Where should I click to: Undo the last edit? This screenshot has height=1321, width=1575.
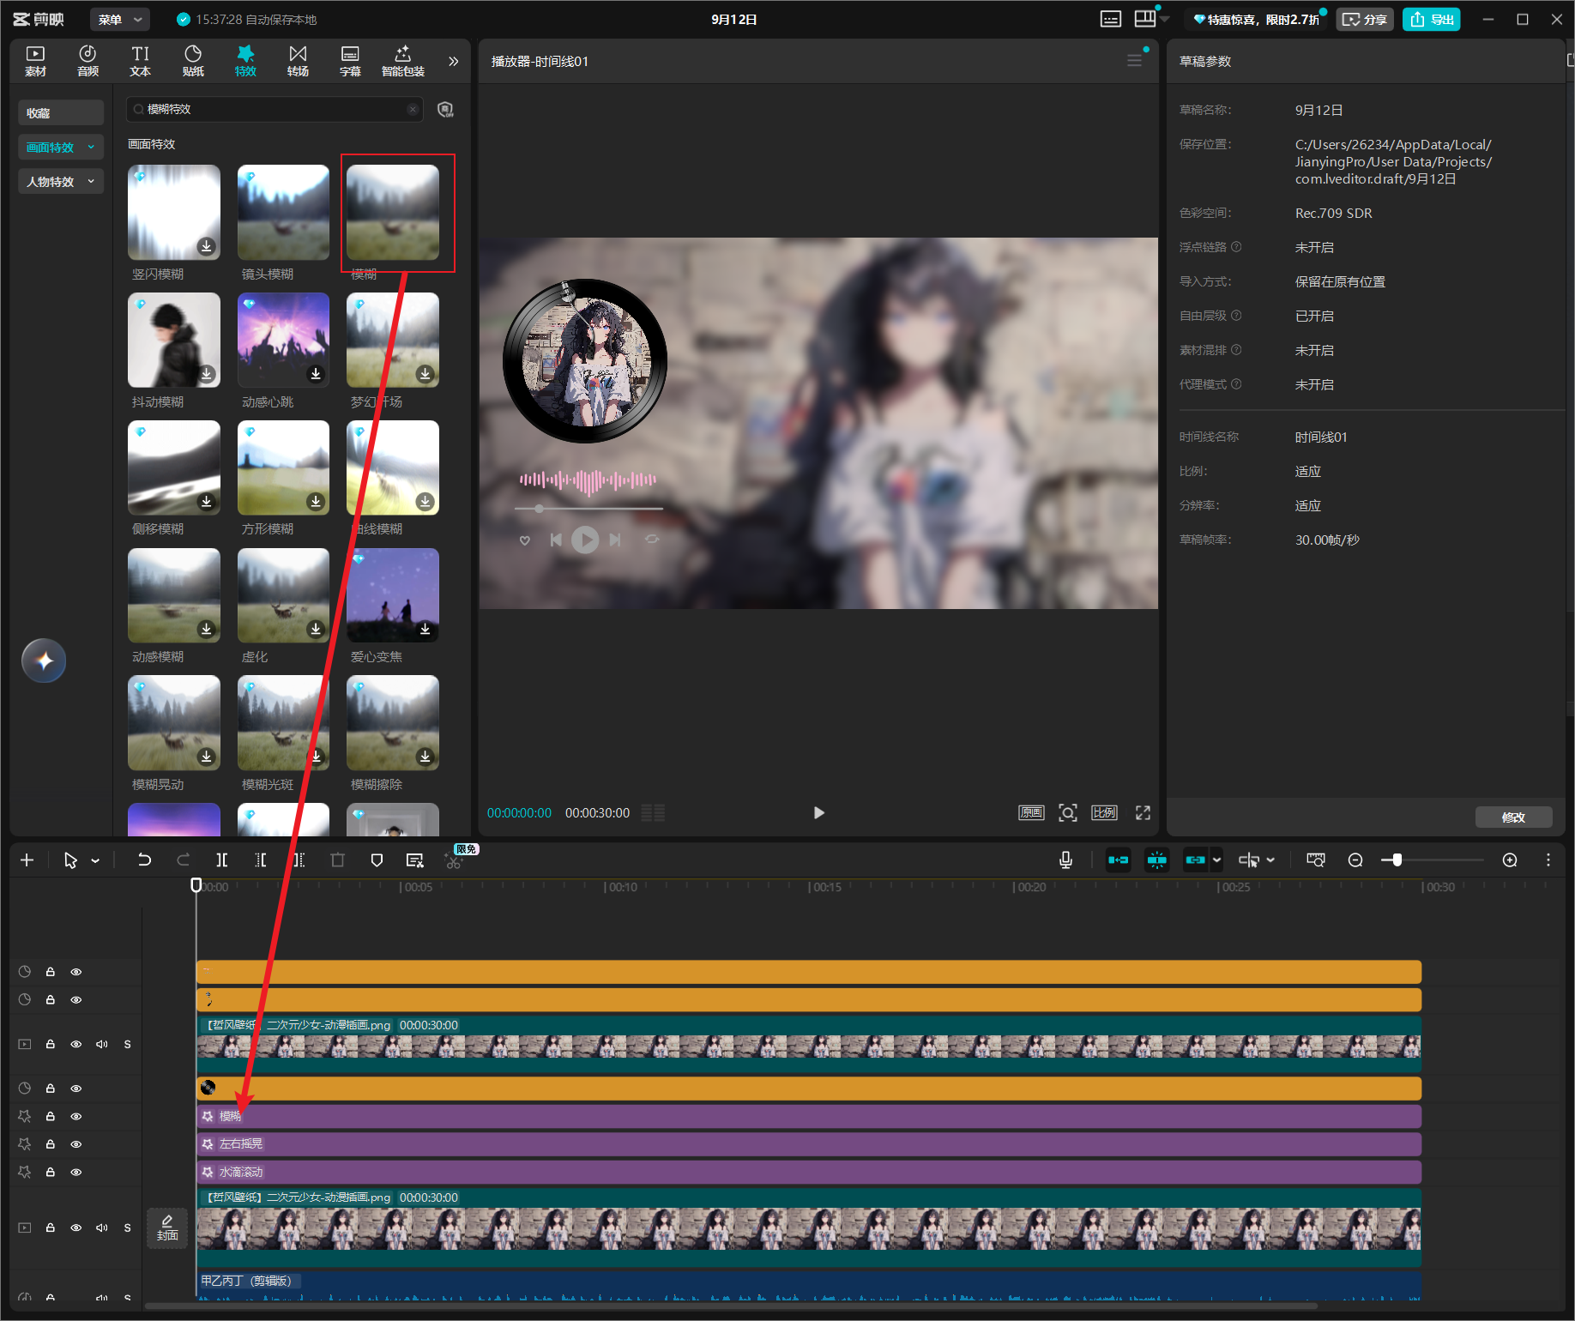144,860
